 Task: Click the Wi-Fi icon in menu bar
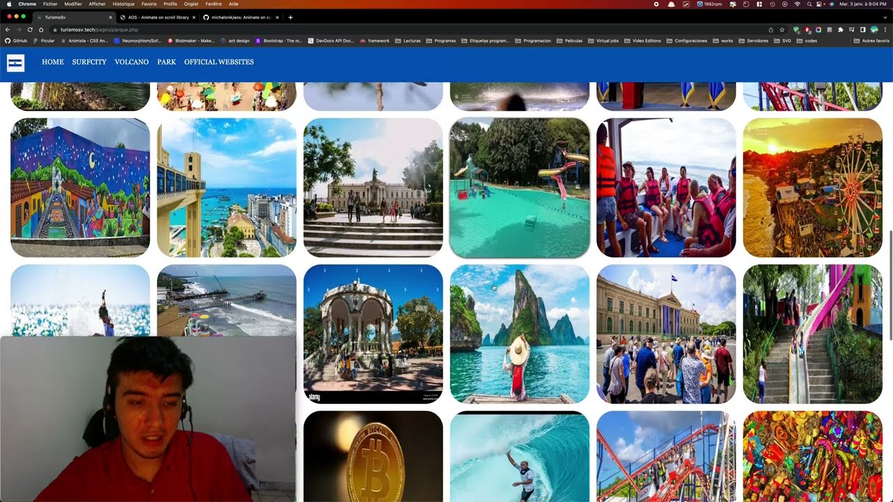797,4
